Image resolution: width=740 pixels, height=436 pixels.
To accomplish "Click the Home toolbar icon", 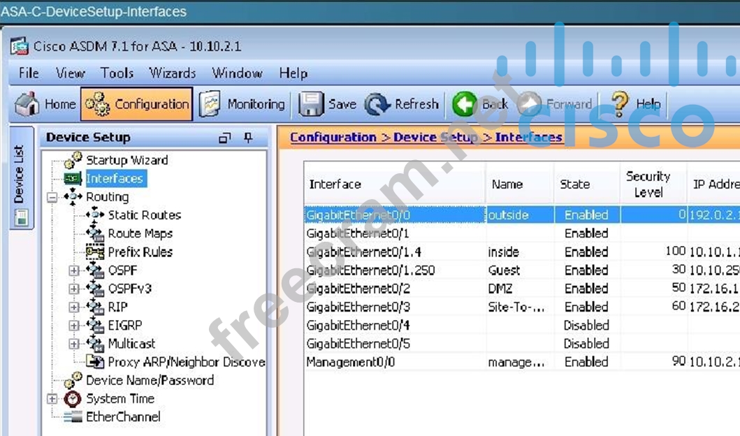I will (27, 104).
